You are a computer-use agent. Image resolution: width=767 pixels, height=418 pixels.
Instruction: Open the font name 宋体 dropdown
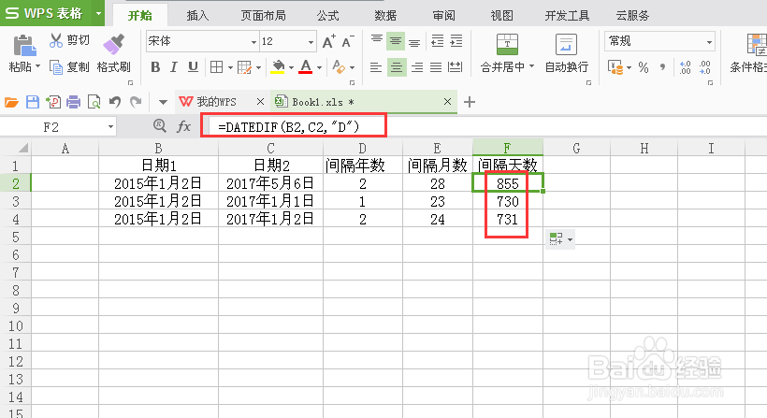pyautogui.click(x=253, y=42)
